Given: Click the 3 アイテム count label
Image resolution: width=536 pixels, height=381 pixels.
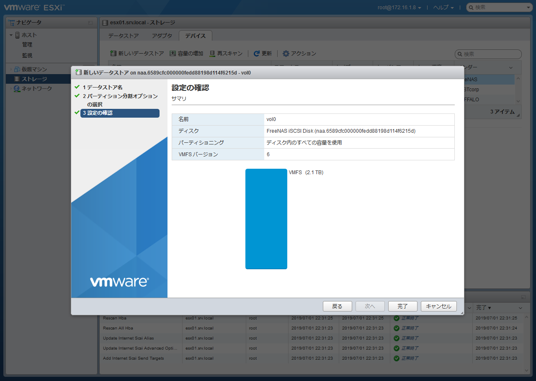Looking at the screenshot, I should click(502, 112).
